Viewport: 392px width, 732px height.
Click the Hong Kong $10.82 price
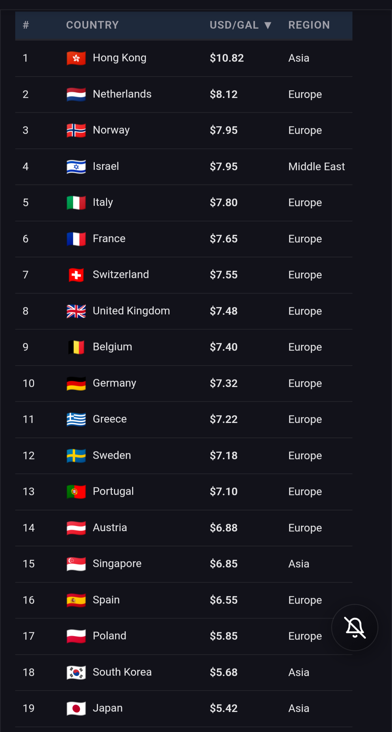[227, 58]
